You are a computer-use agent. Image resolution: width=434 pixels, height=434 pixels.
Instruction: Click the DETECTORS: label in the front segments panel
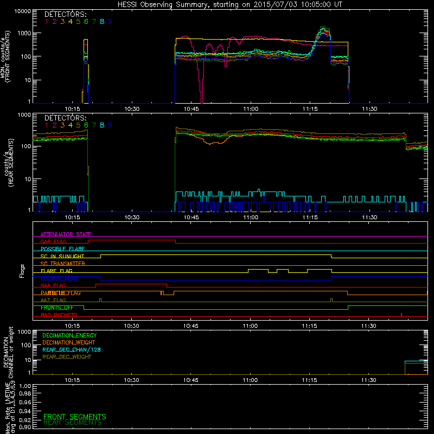(65, 15)
